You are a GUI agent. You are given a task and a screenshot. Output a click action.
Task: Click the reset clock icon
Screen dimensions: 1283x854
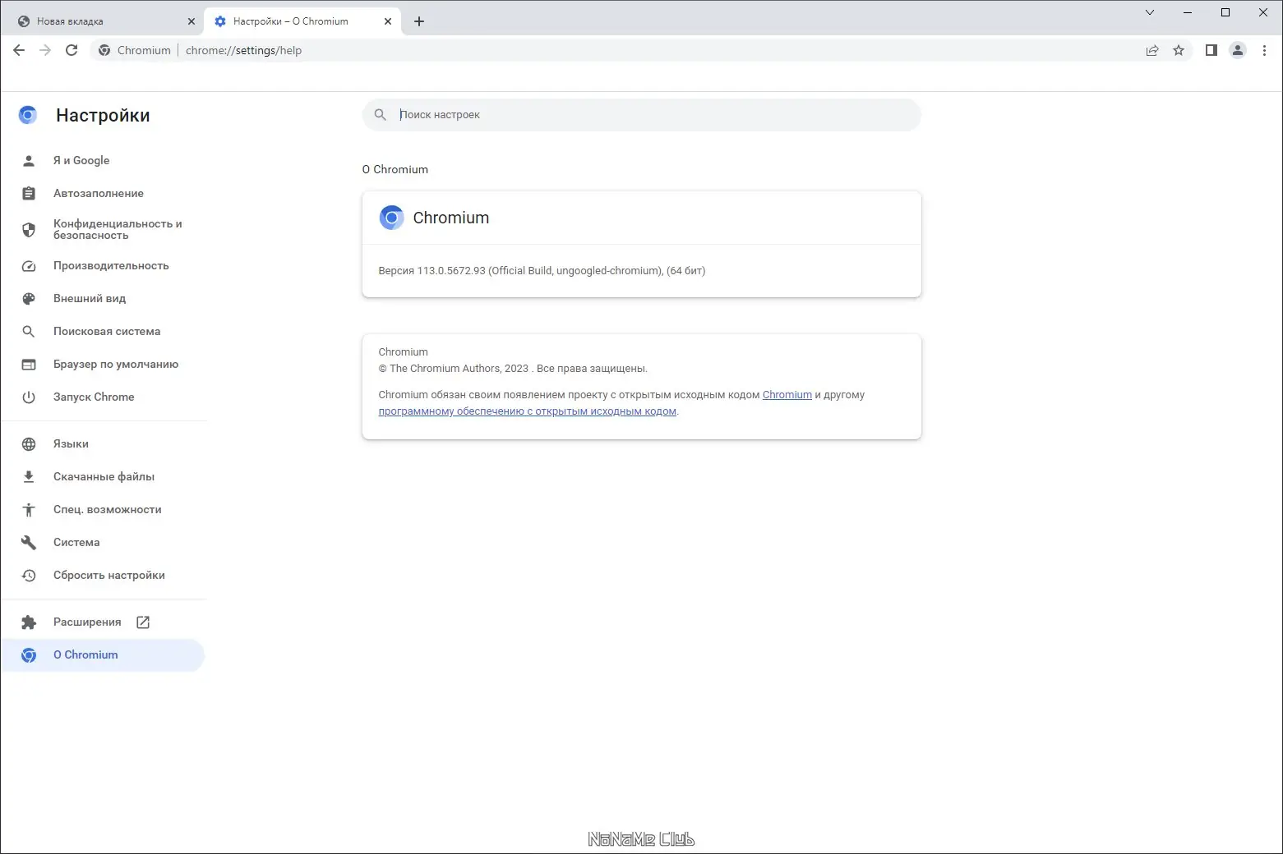point(29,576)
